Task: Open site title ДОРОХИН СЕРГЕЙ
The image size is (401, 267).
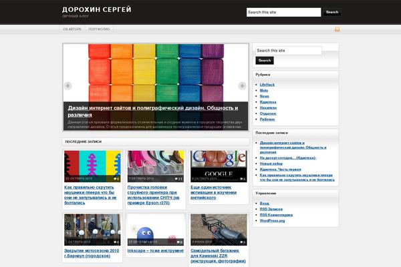Action: click(x=97, y=10)
